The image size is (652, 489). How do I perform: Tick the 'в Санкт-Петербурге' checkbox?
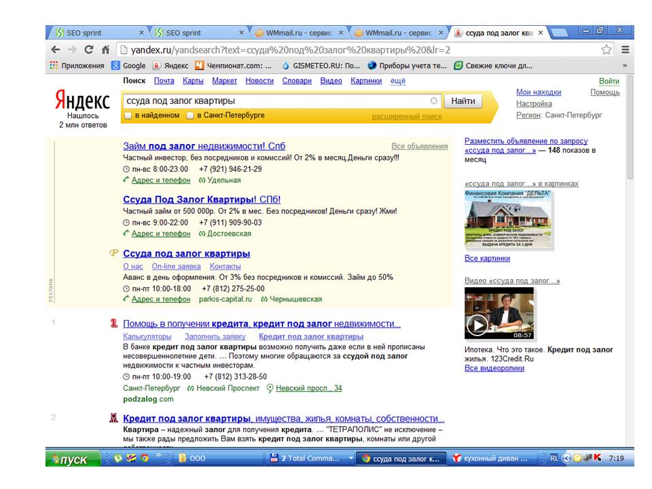(x=190, y=116)
